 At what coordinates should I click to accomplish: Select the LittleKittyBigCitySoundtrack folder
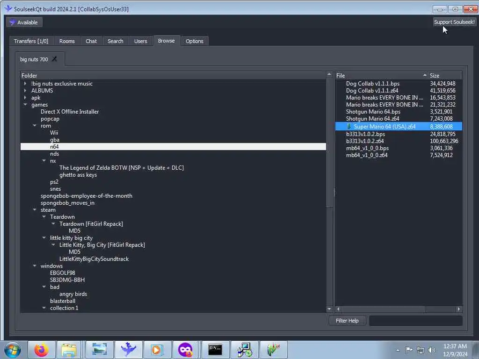[94, 259]
